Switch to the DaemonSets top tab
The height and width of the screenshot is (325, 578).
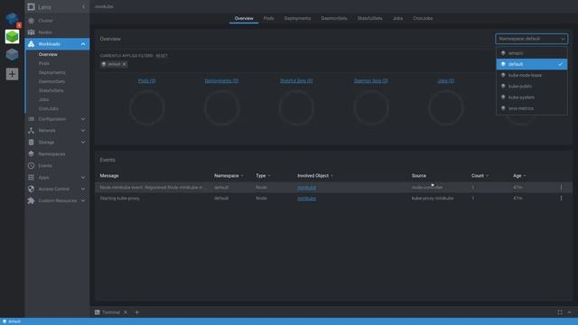click(x=334, y=18)
